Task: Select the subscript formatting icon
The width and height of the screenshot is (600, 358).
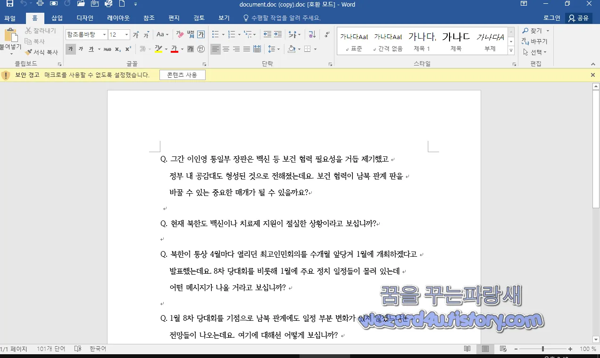Action: coord(118,49)
